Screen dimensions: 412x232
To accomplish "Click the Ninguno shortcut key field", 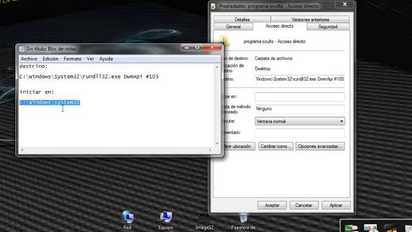I will tap(299, 109).
